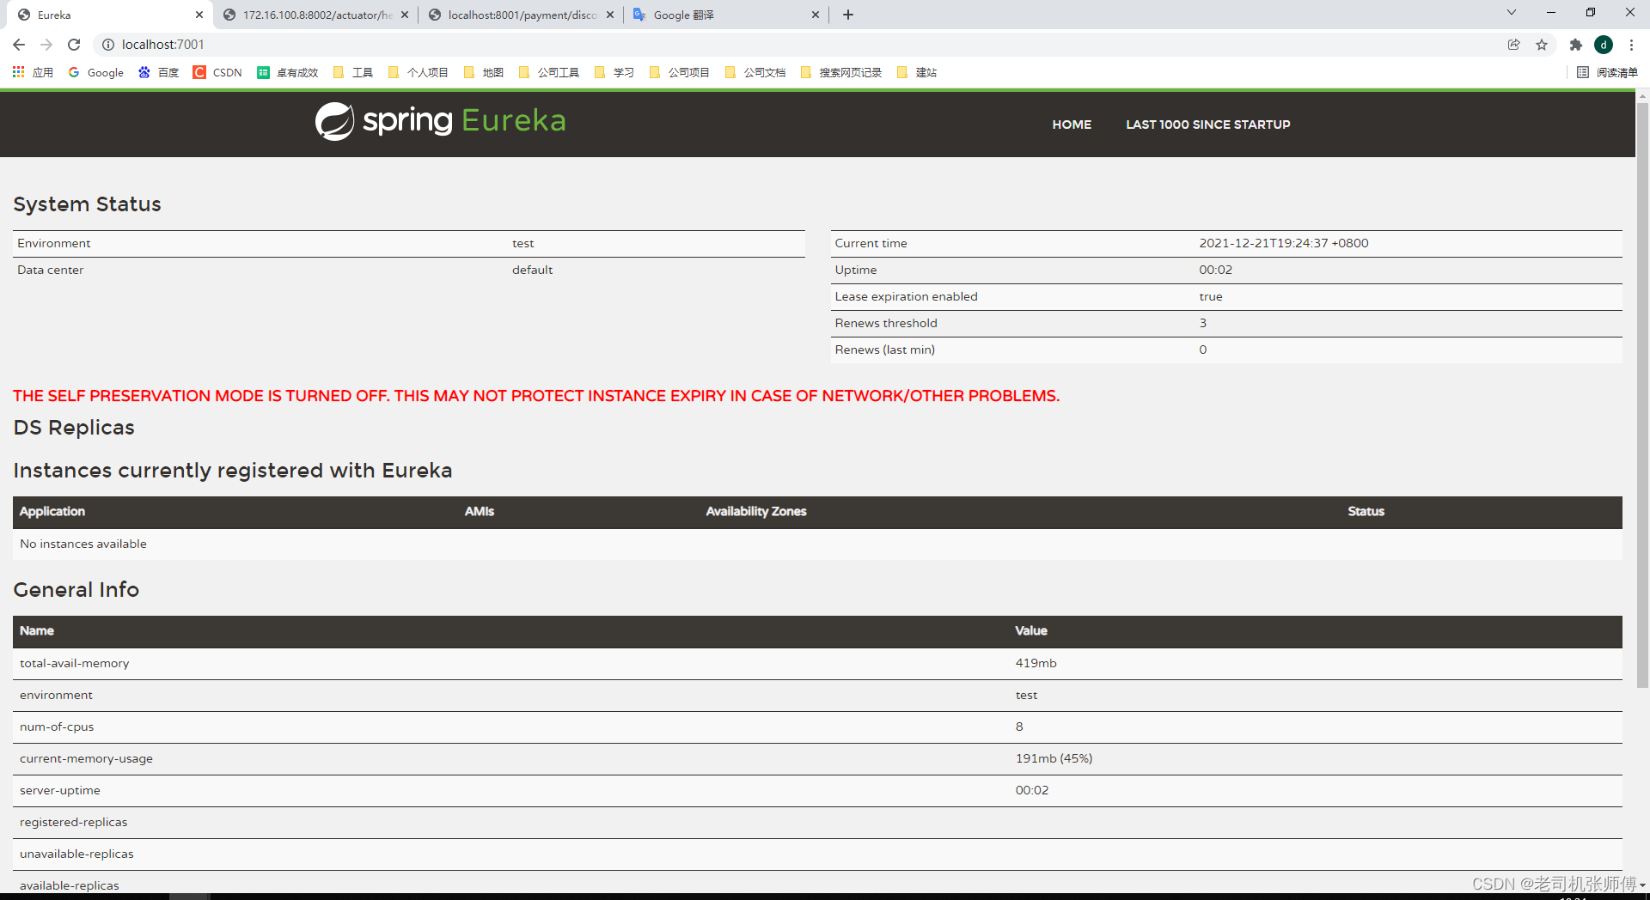
Task: Go to HOME in Eureka navbar
Action: [x=1072, y=125]
